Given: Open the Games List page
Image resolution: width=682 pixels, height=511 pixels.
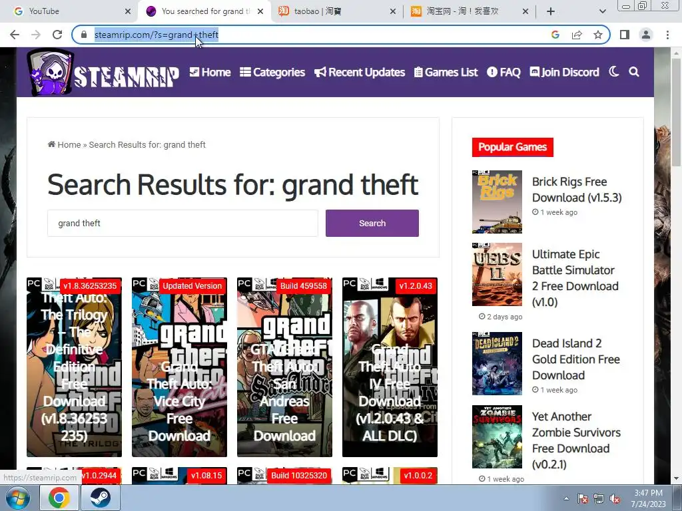Looking at the screenshot, I should pyautogui.click(x=446, y=72).
